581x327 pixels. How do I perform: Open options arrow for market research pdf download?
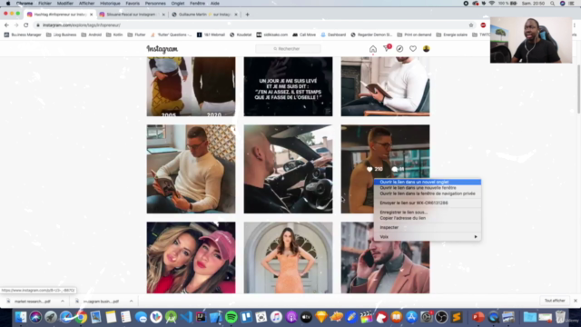click(63, 301)
